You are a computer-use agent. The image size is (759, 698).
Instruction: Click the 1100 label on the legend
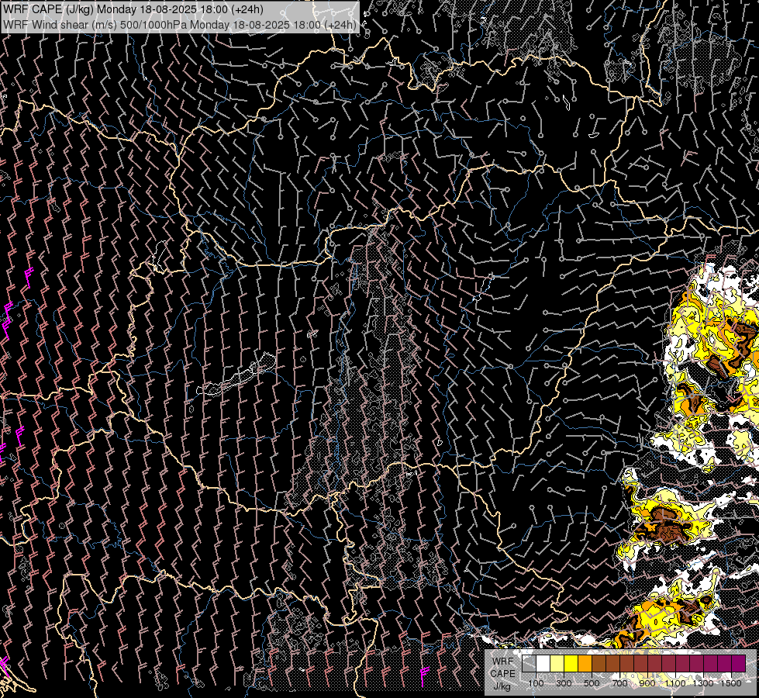675,683
